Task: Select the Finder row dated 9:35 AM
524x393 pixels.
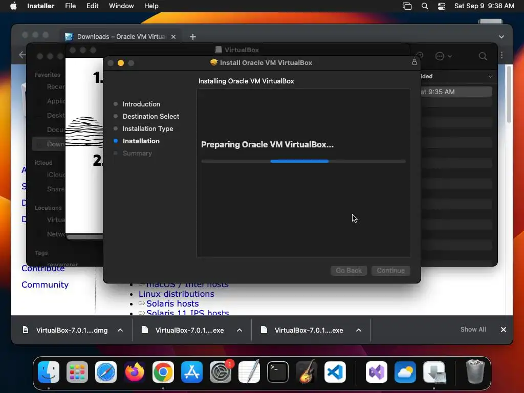Action: point(456,92)
